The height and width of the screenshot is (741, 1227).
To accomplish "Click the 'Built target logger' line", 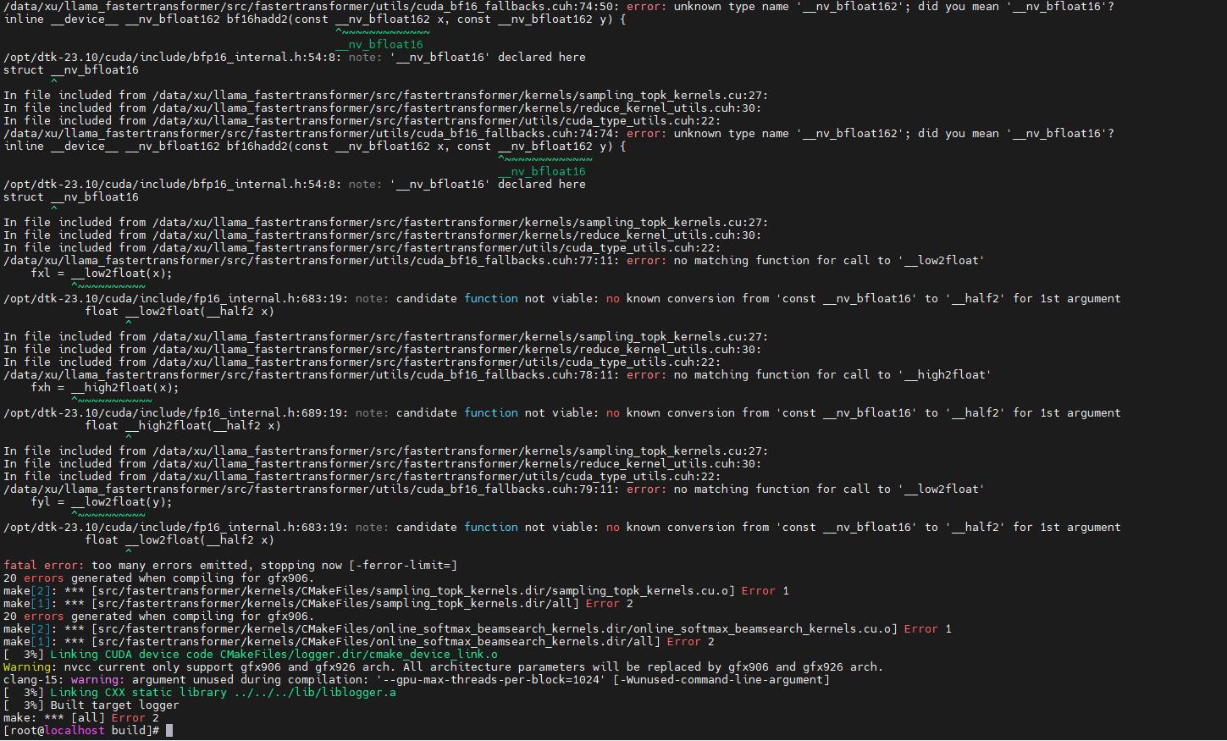I will (x=114, y=705).
